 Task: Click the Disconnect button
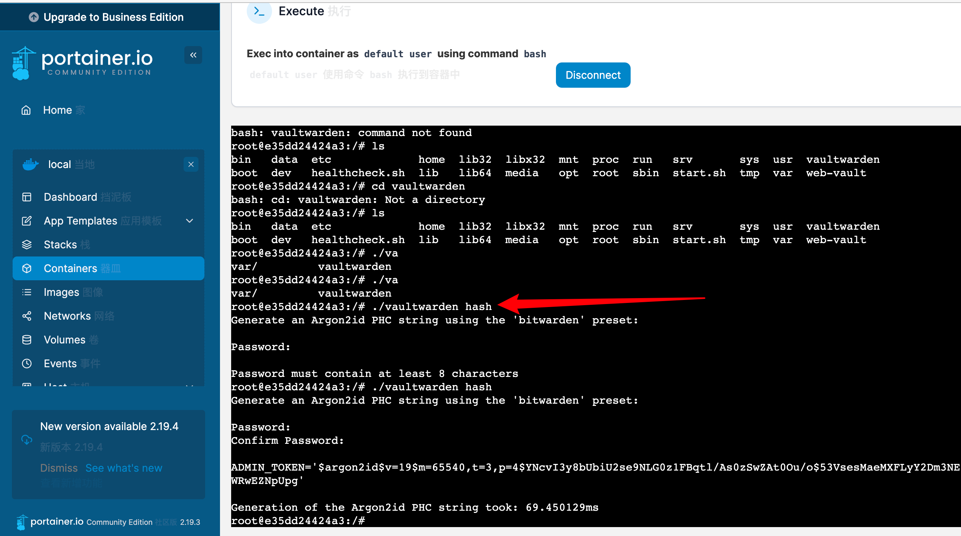[593, 75]
